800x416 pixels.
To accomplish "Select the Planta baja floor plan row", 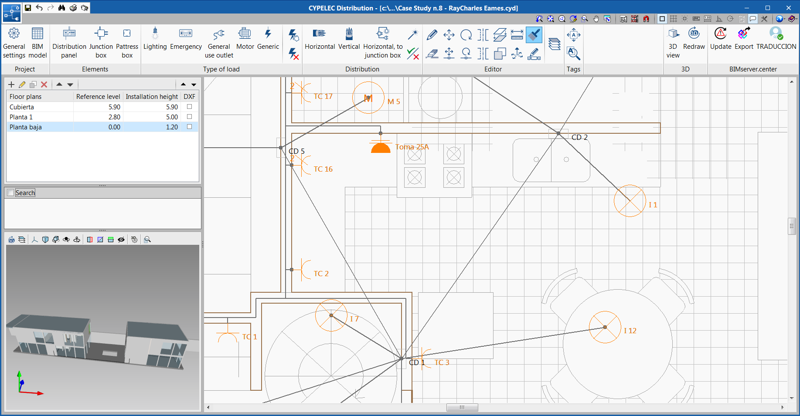I will 39,127.
